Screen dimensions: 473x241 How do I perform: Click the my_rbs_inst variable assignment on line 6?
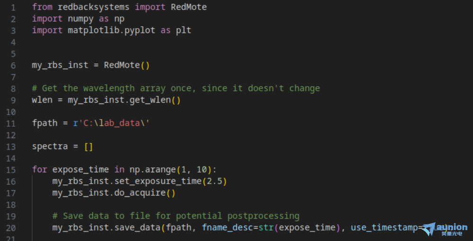coord(60,65)
